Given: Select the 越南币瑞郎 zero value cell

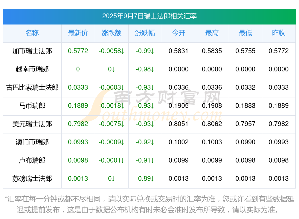Looking at the screenshot, I should (78, 69).
